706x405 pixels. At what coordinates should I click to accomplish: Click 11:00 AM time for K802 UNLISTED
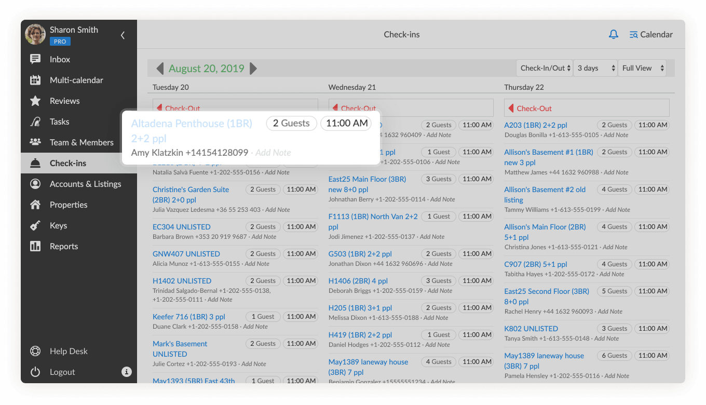[x=653, y=329]
